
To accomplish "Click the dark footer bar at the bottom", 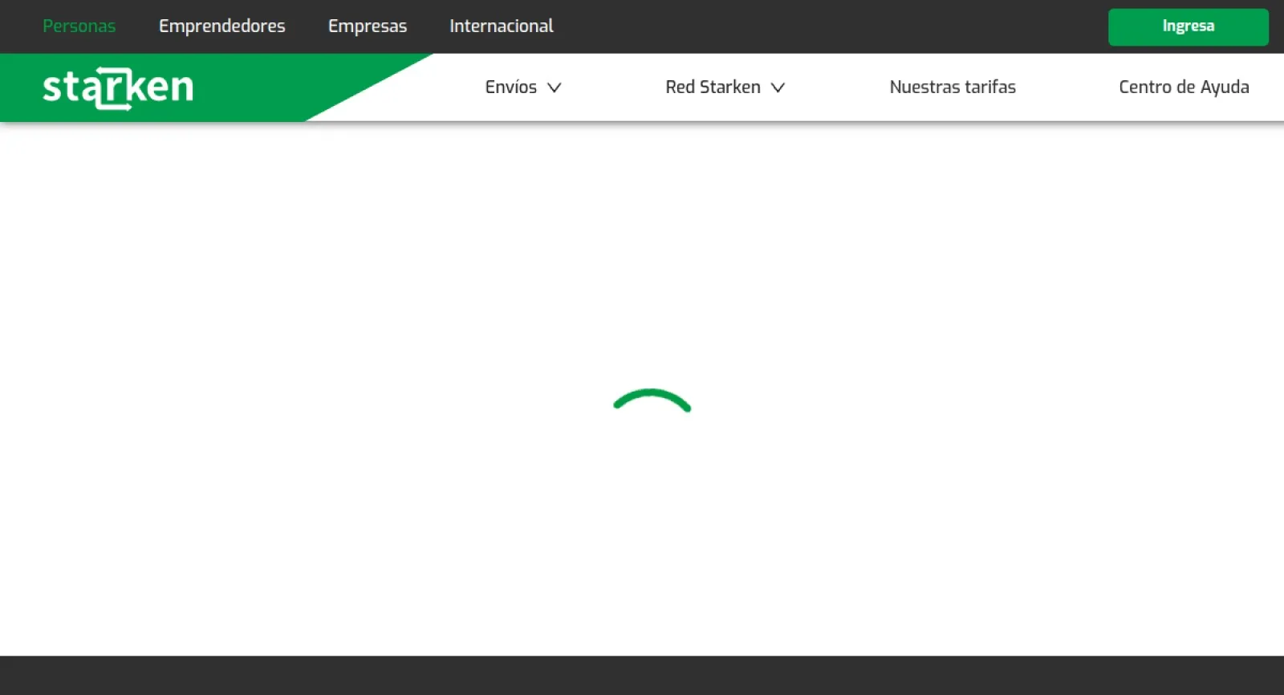I will tap(642, 675).
